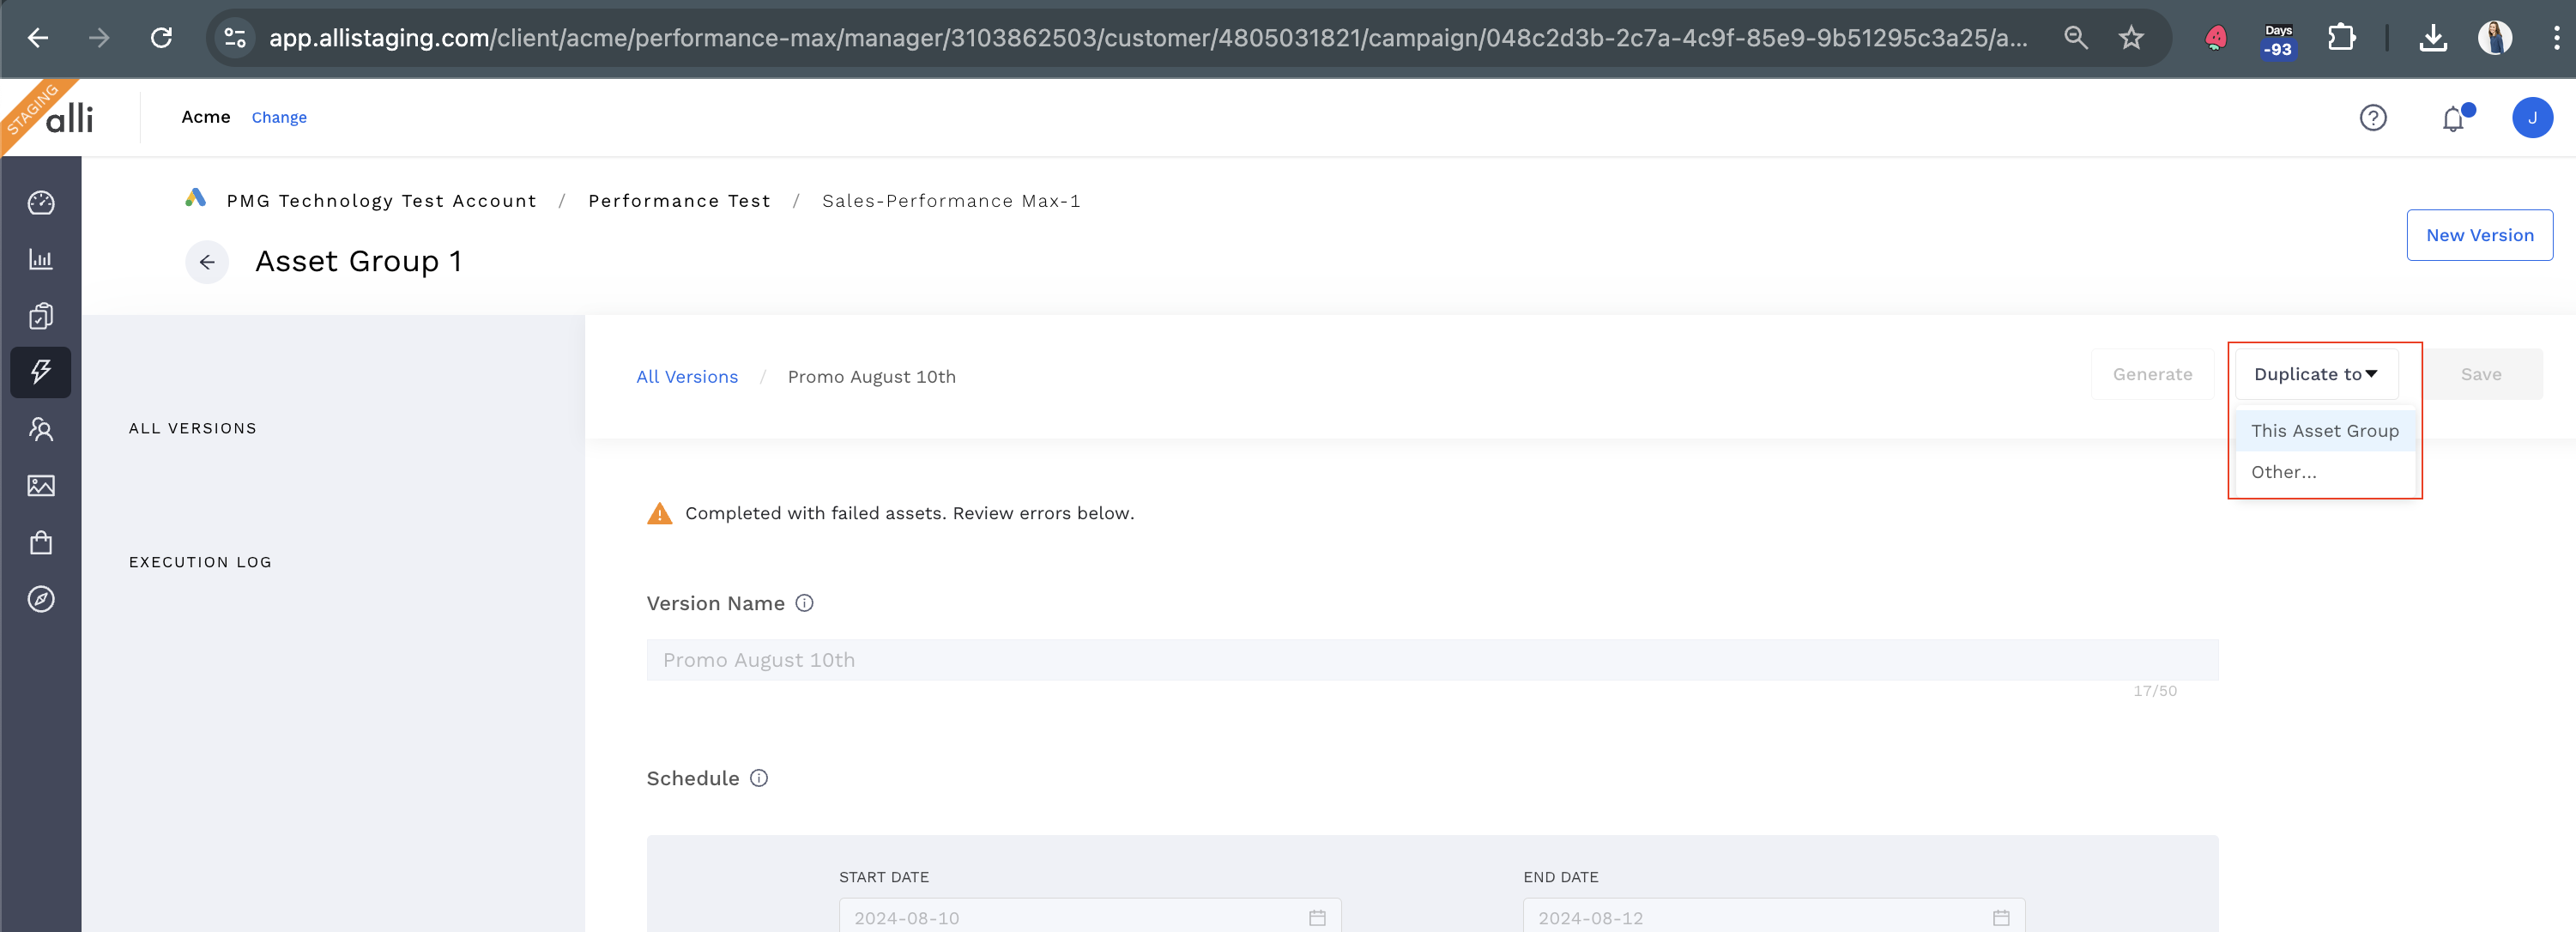
Task: Open the audiences people sidebar icon
Action: 41,429
